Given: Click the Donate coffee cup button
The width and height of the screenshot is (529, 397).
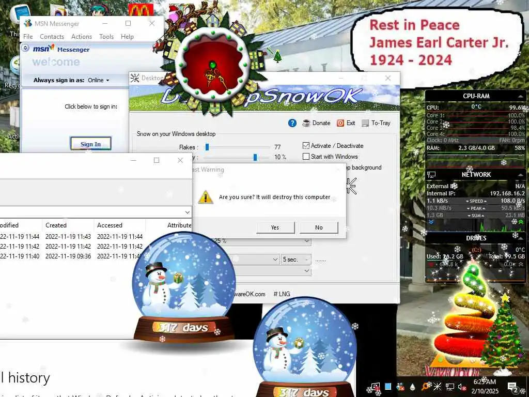Looking at the screenshot, I should (x=316, y=123).
